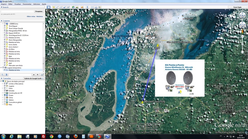
Task: Open the Adicionar menu
Action: click(x=37, y=4)
